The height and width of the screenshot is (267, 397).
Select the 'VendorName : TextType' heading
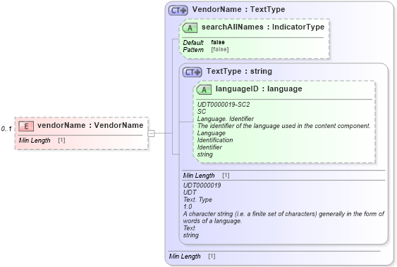point(238,9)
